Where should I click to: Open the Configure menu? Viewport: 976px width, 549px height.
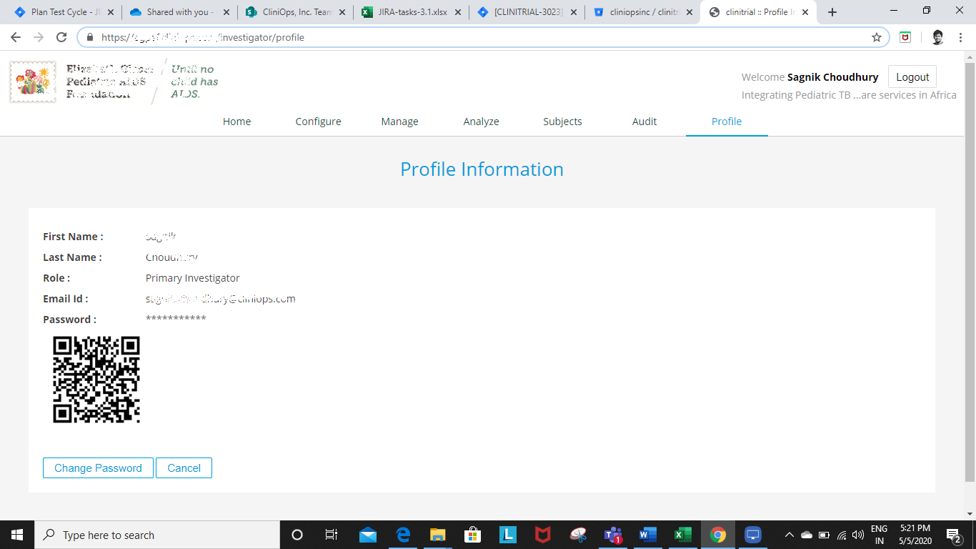[x=318, y=122]
